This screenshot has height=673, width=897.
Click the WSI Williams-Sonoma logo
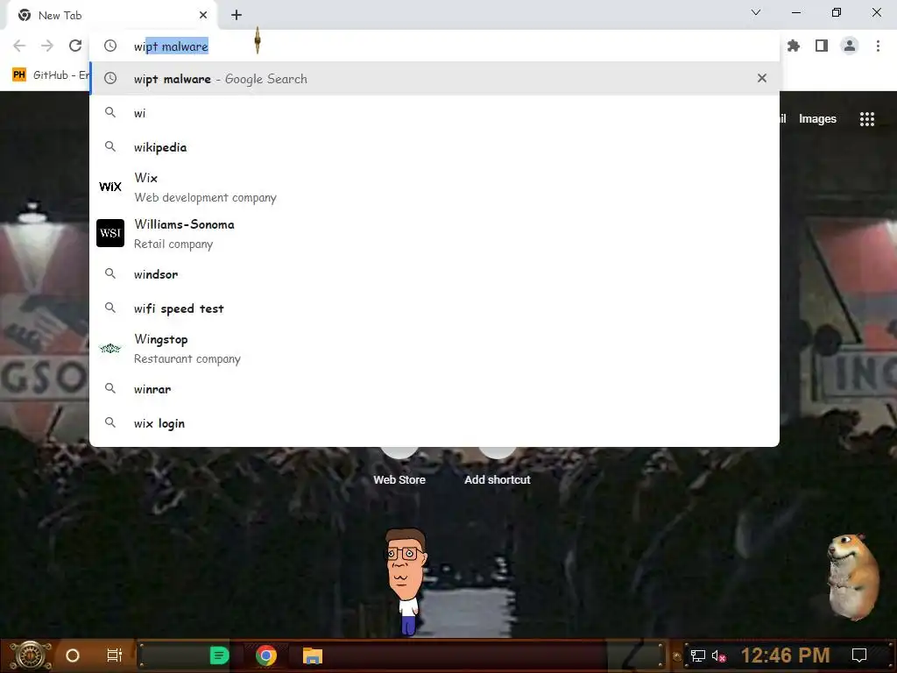pos(110,233)
